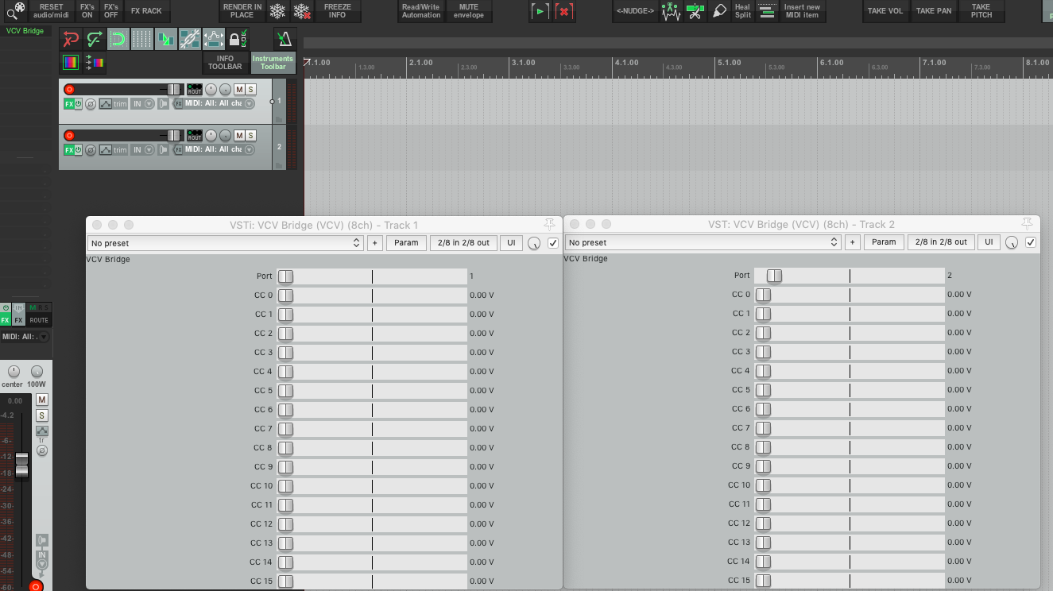
Task: Expand mixer MIDI input dropdown
Action: [x=43, y=337]
